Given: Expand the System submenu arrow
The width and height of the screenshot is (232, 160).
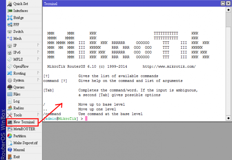Looking at the screenshot, I should click(x=38, y=80).
